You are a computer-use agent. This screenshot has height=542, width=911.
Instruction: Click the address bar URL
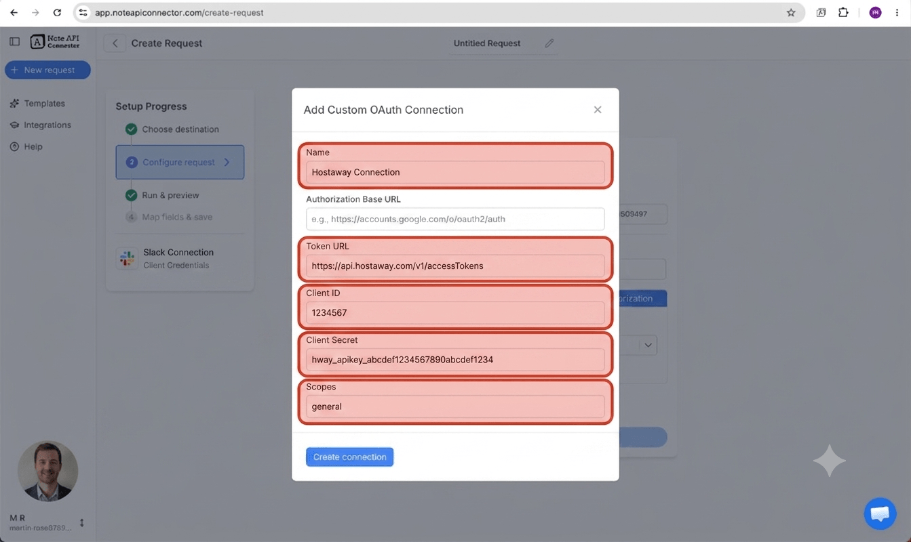[179, 12]
